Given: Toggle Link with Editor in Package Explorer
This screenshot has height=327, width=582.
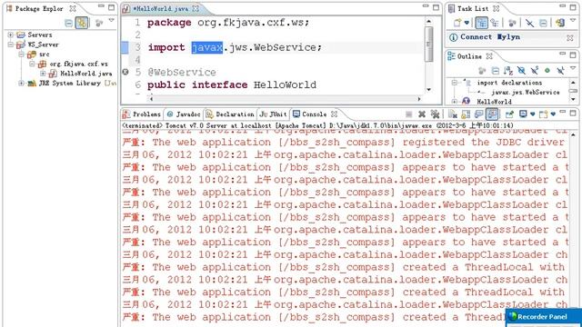Looking at the screenshot, I should point(81,23).
